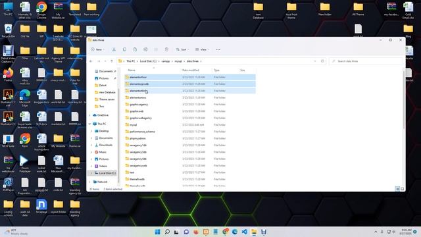421x237 pixels.
Task: Click mysql in the address breadcrumb
Action: [178, 61]
